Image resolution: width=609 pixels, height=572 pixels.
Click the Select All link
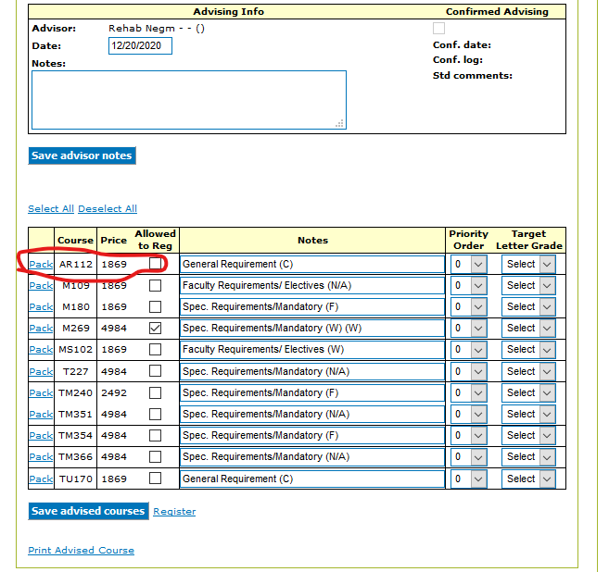pyautogui.click(x=51, y=208)
